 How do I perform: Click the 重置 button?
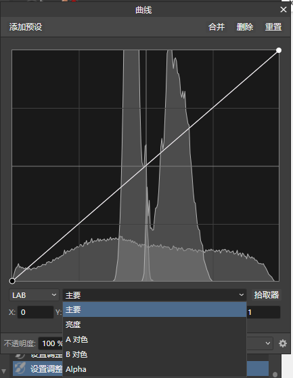tap(273, 26)
